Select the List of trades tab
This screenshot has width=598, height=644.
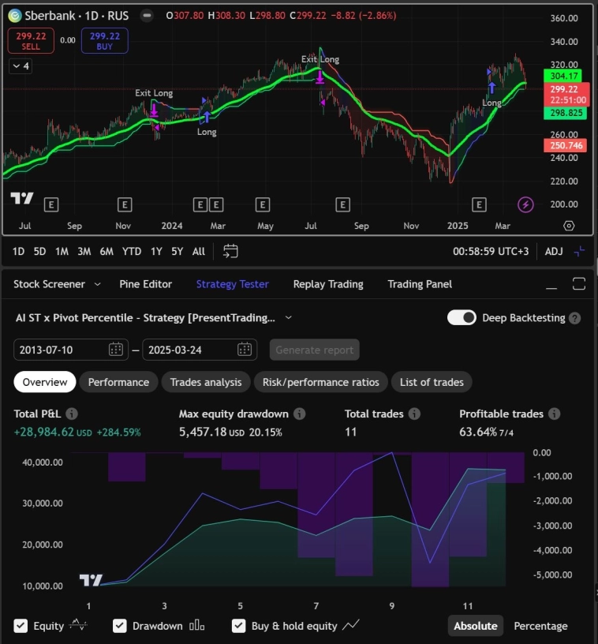tap(432, 382)
